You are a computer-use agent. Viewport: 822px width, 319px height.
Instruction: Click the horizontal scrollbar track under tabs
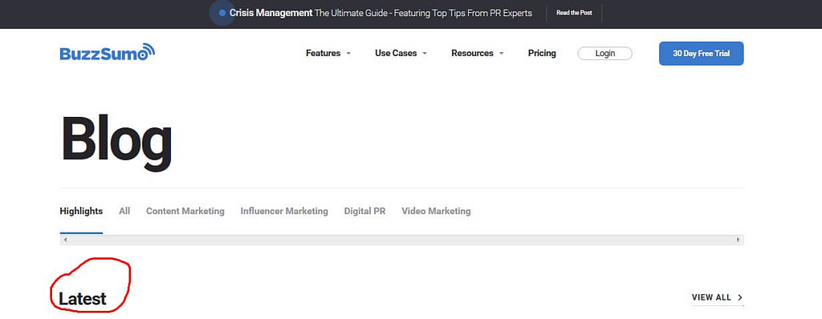point(401,240)
